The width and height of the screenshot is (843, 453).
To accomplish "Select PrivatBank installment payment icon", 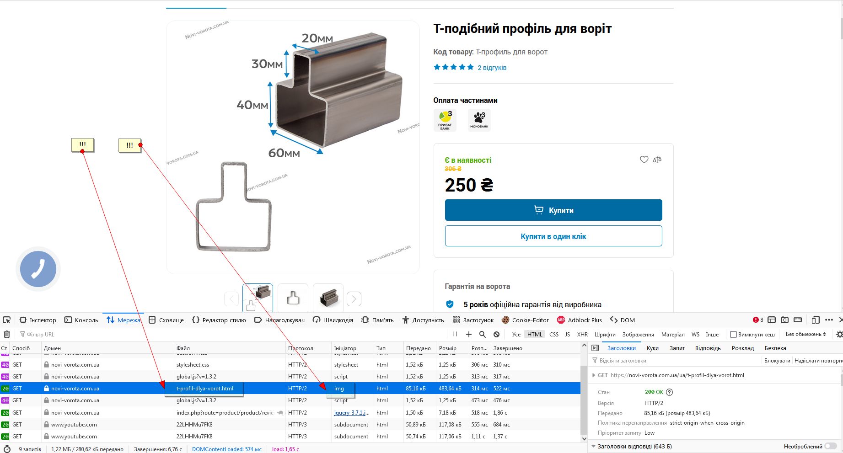I will tap(445, 120).
